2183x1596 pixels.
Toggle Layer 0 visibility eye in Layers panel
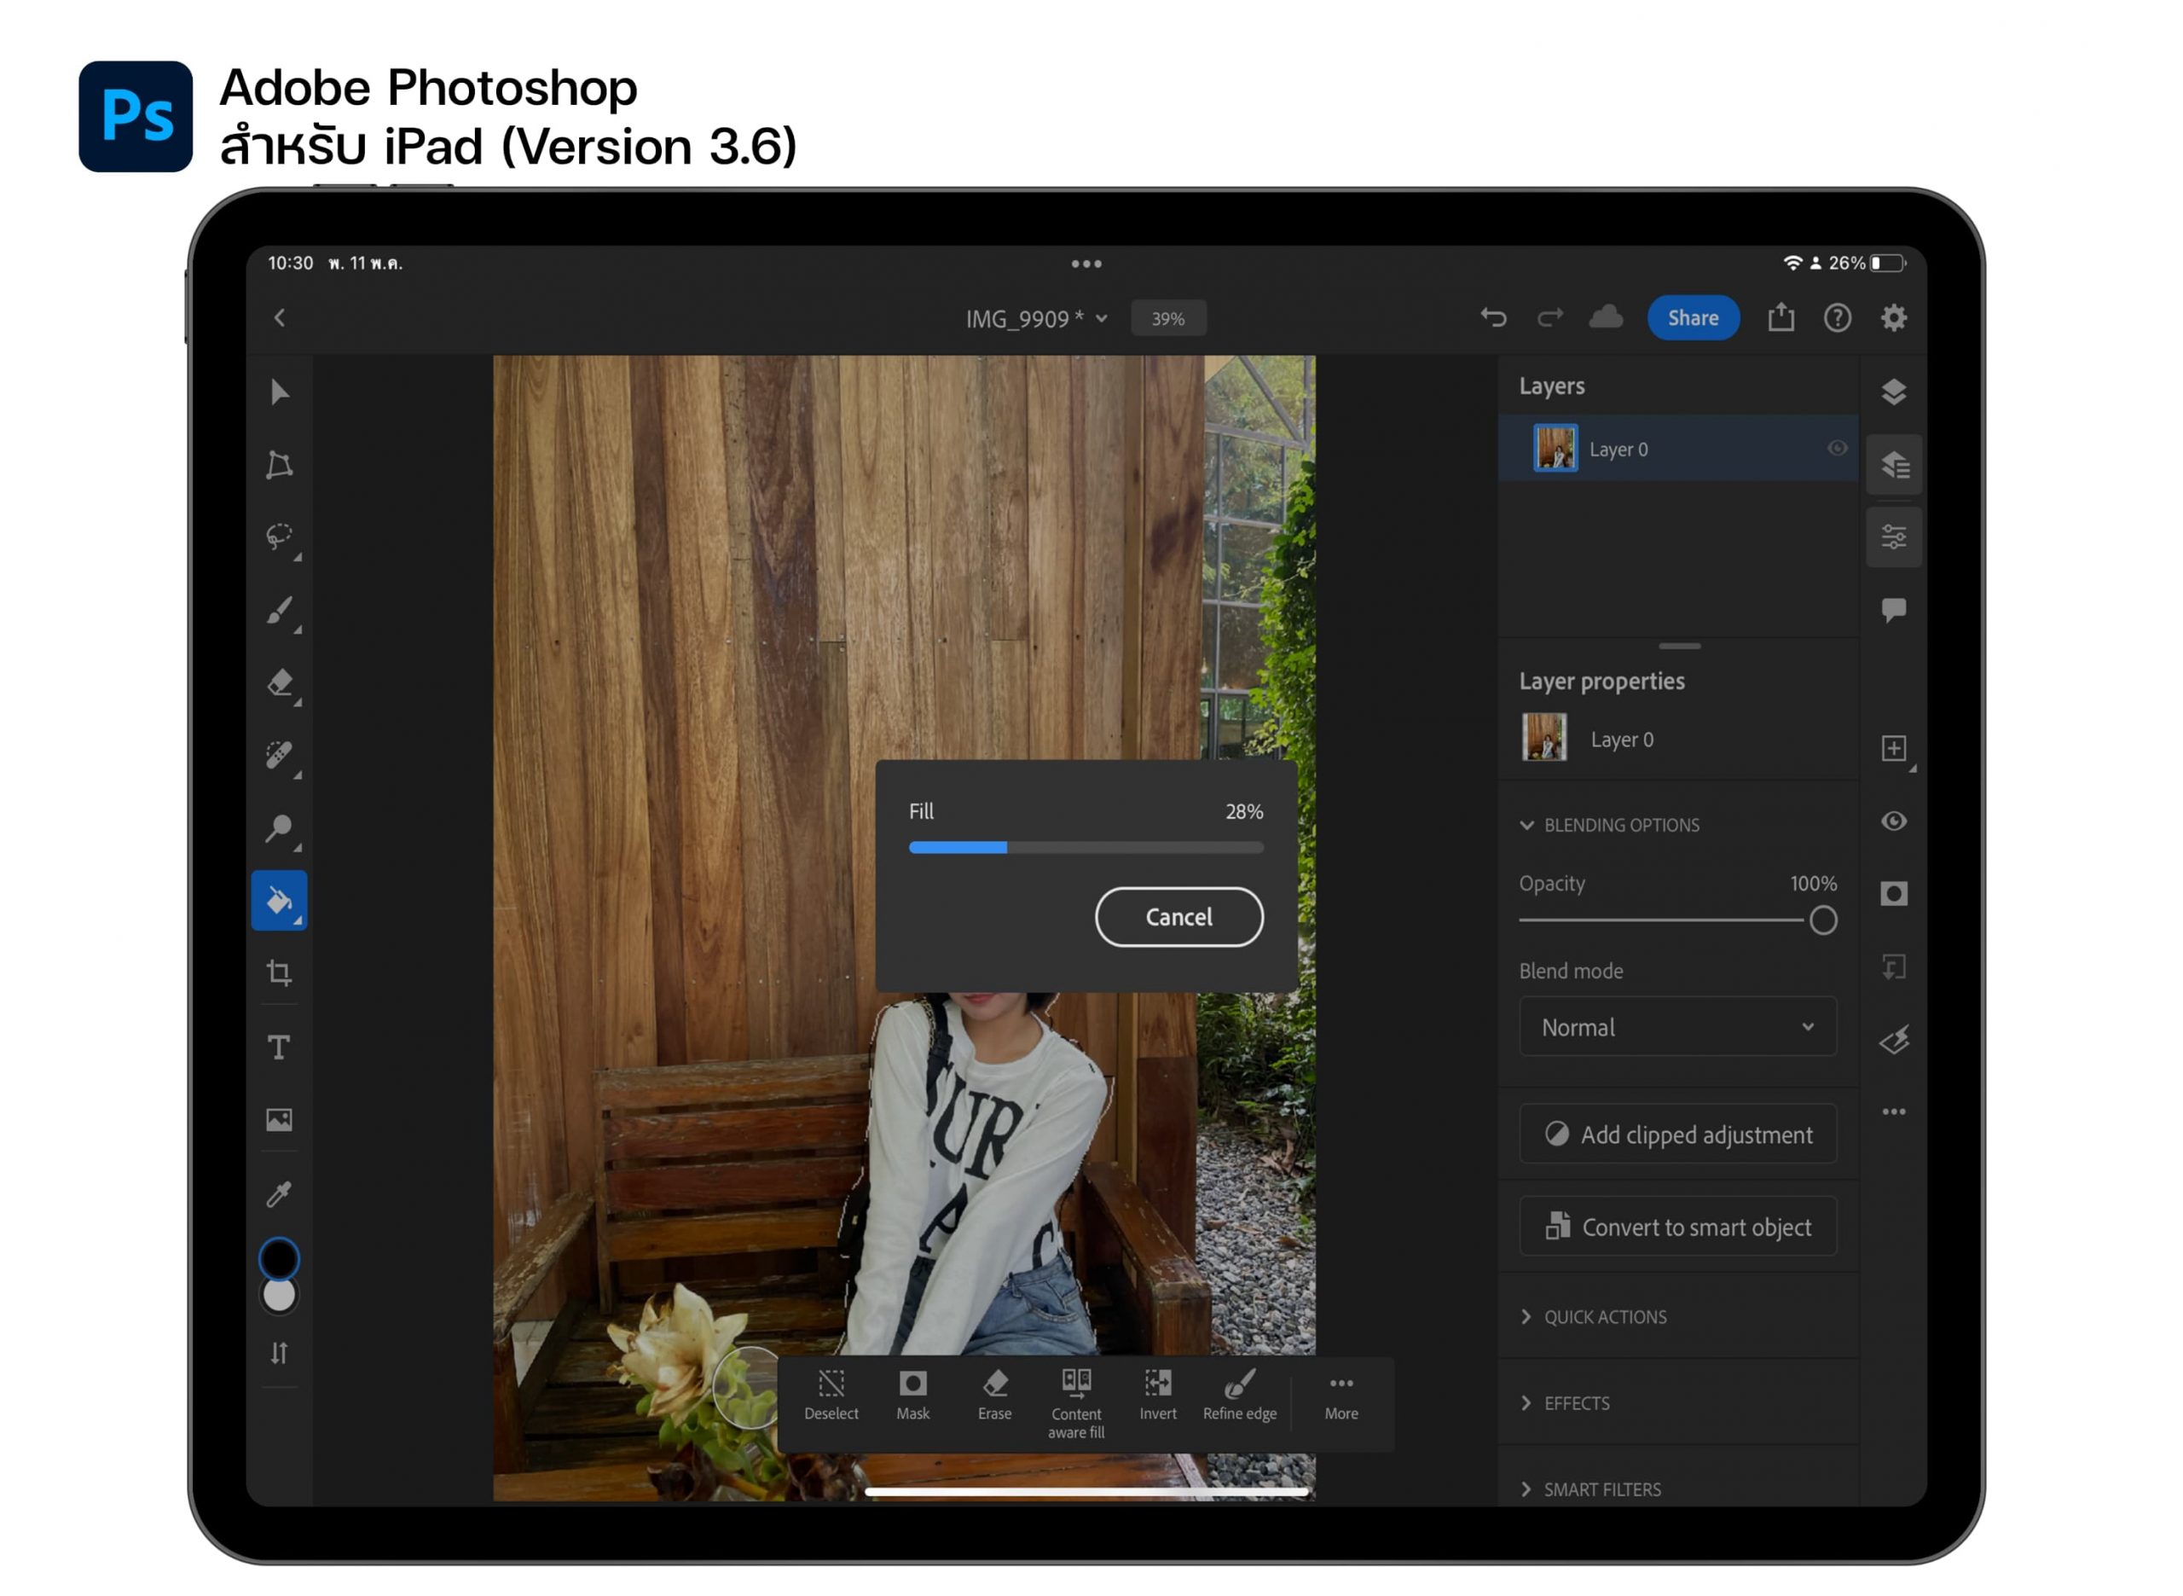click(1838, 449)
